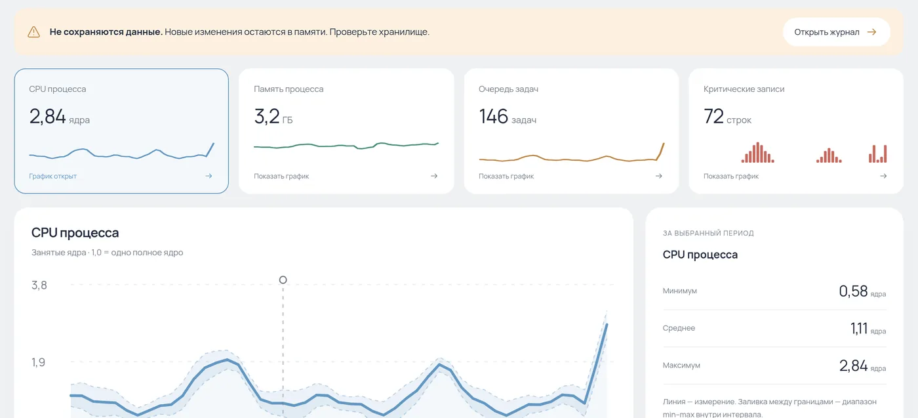Click the arrow icon on the 'CPU процесса' card
The width and height of the screenshot is (918, 418).
pos(209,176)
